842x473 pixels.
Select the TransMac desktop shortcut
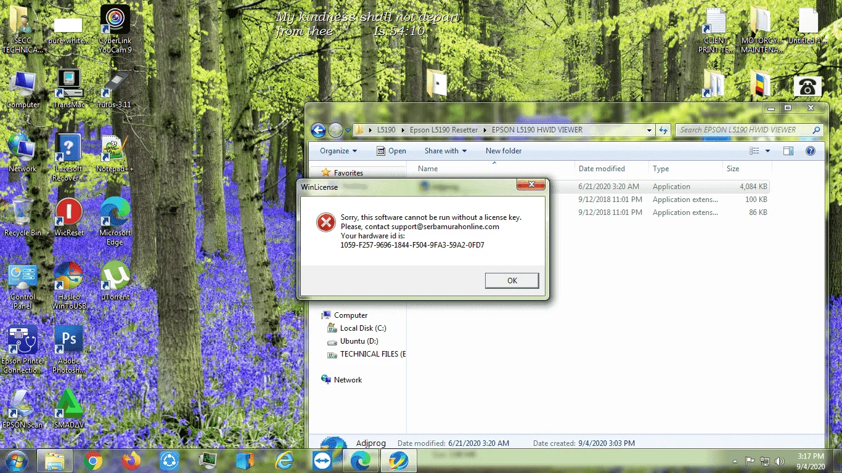point(69,88)
